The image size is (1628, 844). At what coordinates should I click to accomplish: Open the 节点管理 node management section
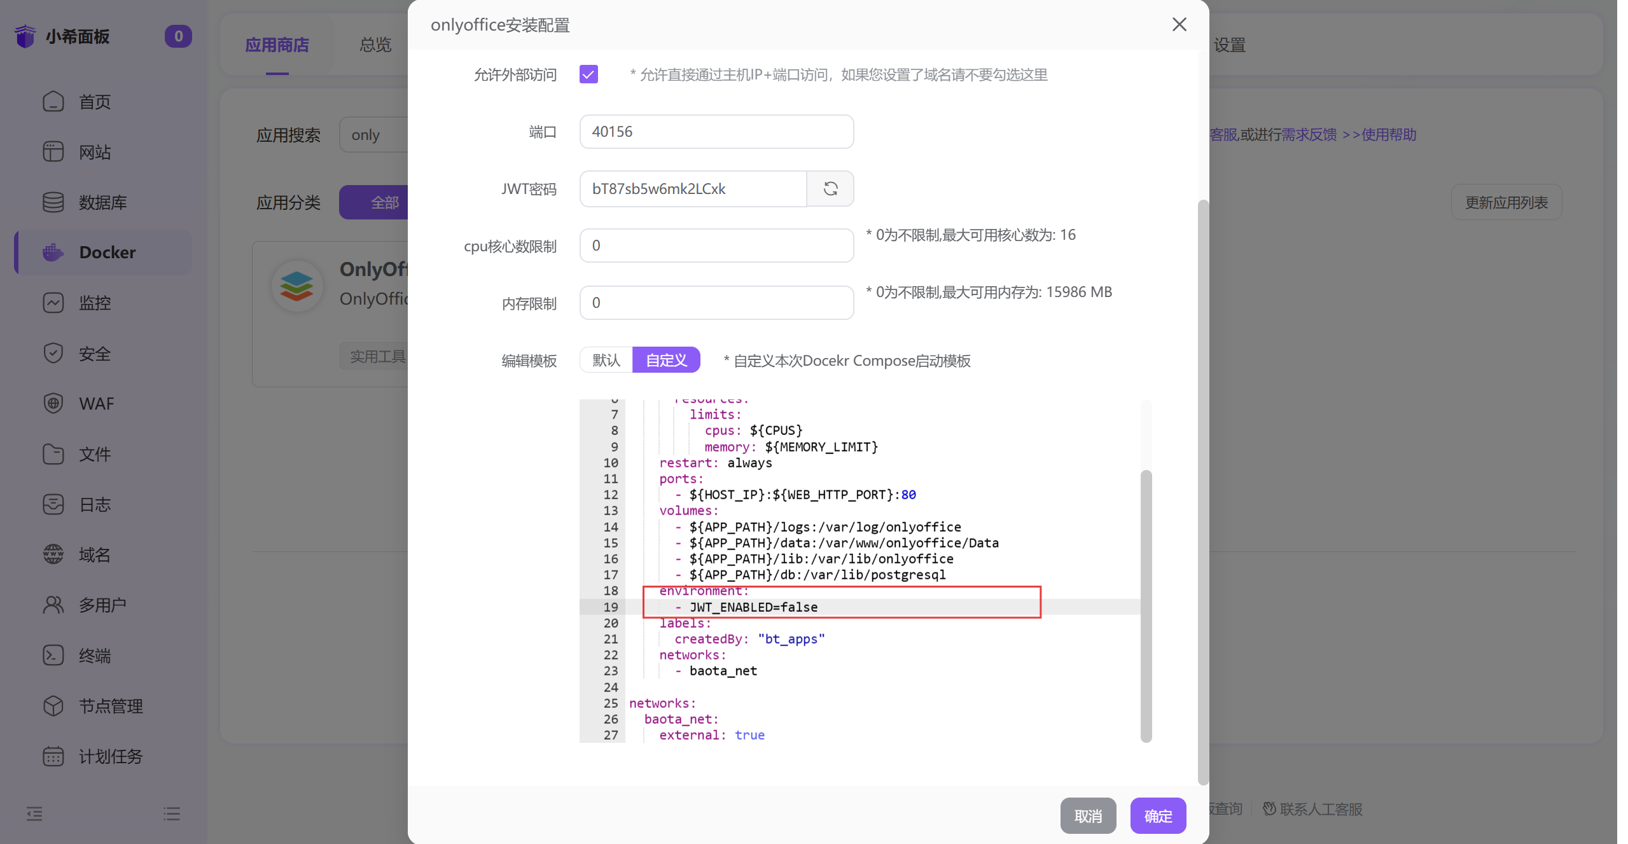[x=111, y=706]
